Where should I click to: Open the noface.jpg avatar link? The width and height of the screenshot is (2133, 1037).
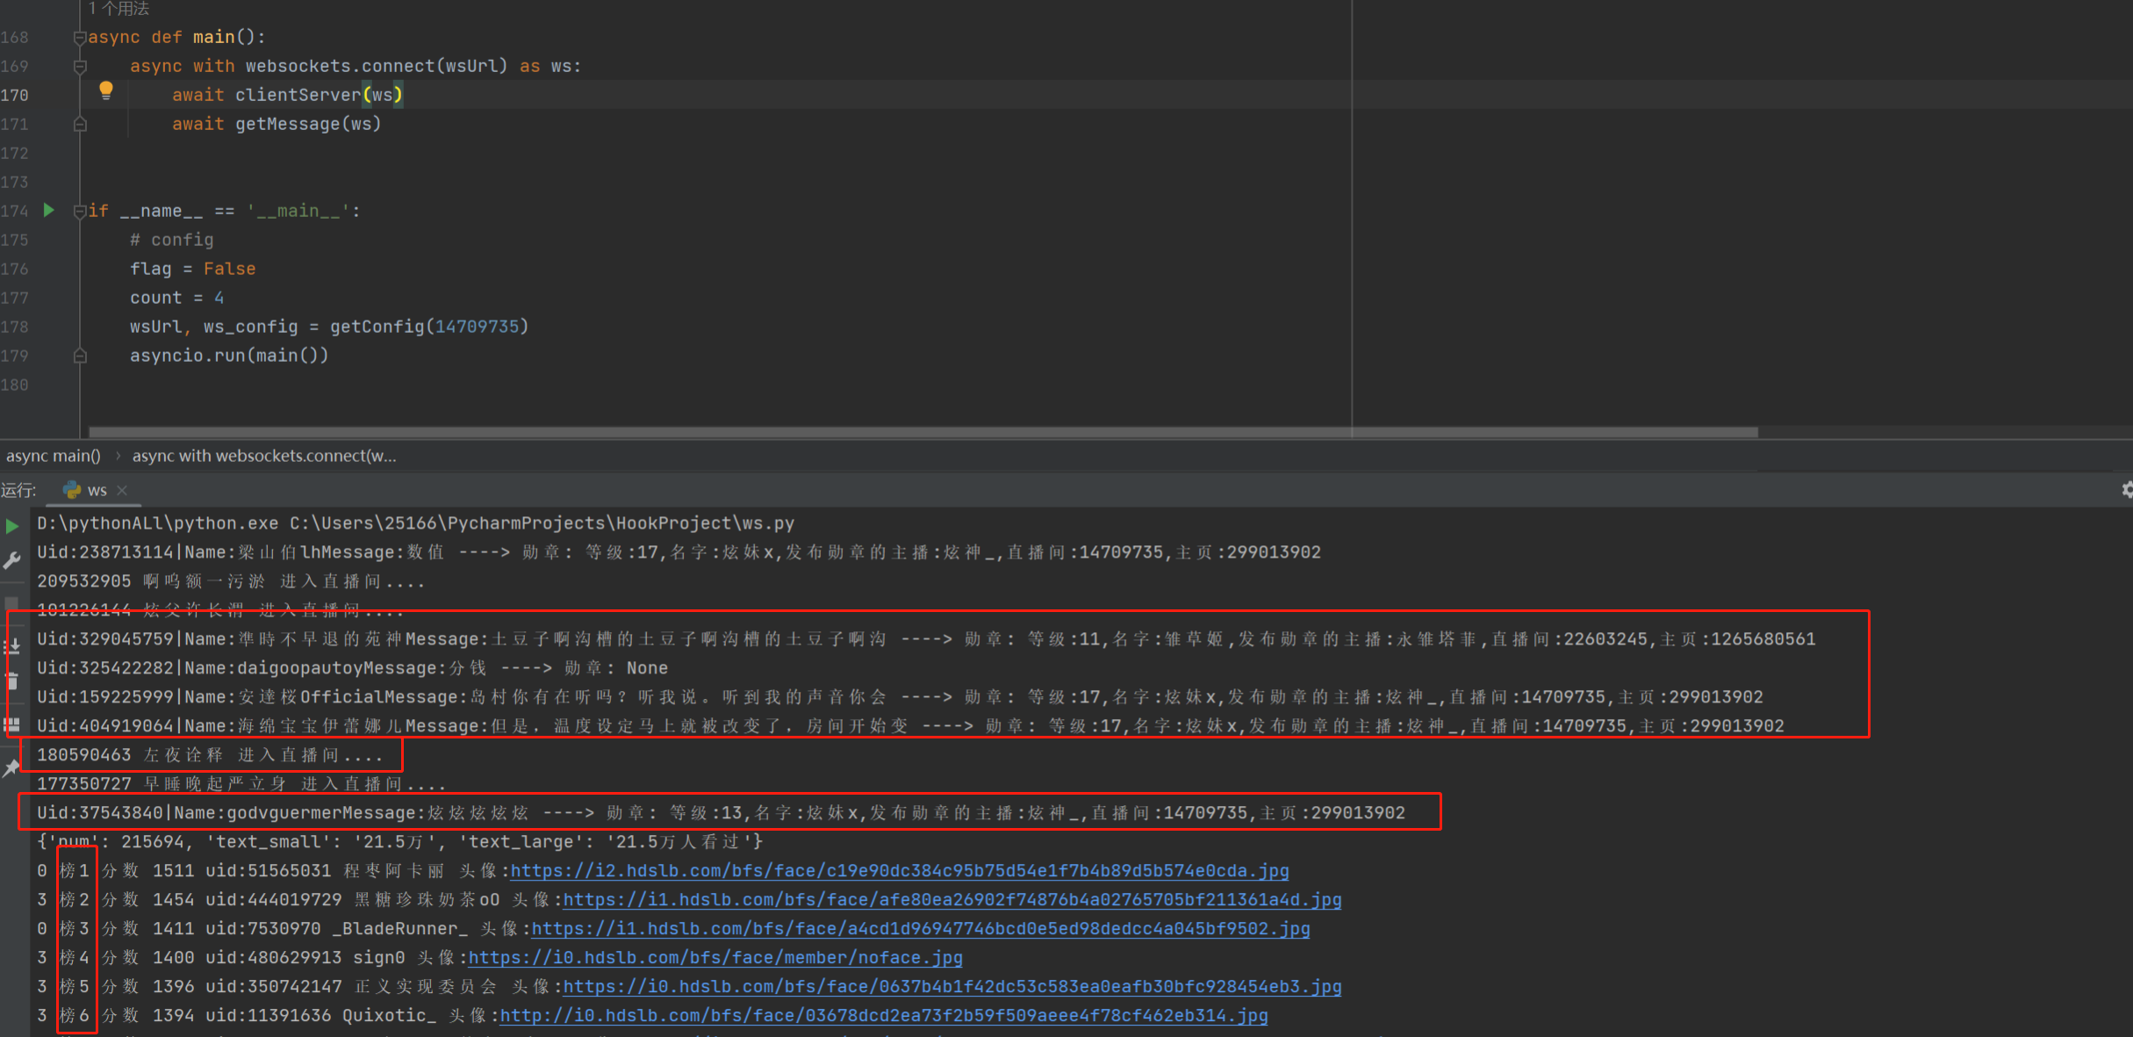click(x=715, y=958)
